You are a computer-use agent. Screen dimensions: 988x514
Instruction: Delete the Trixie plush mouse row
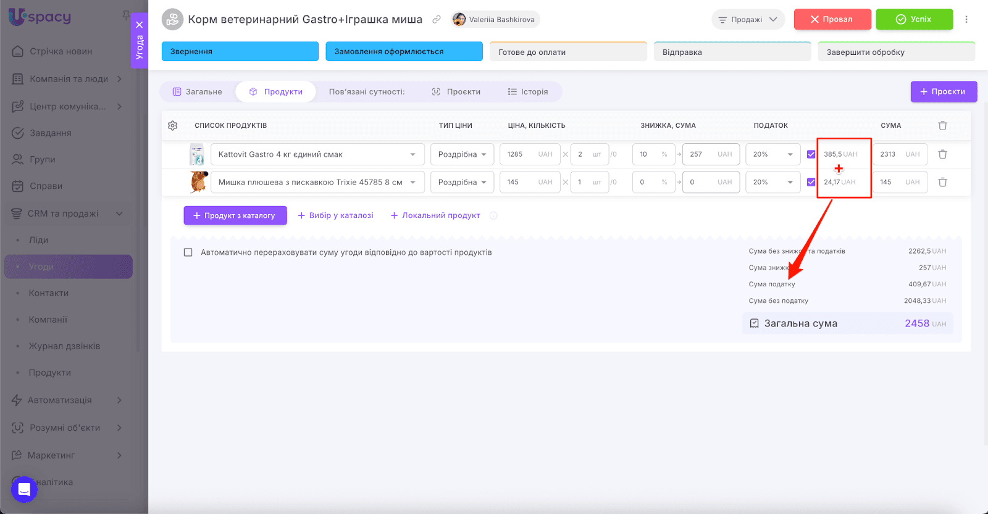pos(942,182)
